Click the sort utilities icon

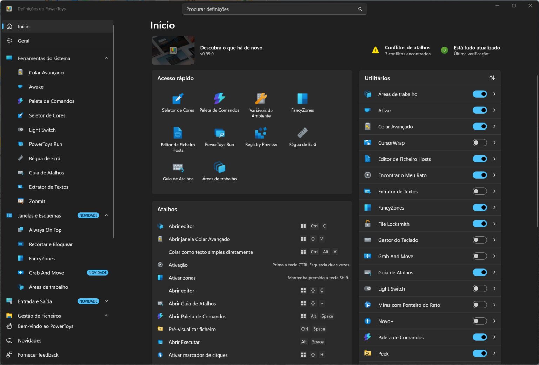click(x=492, y=78)
